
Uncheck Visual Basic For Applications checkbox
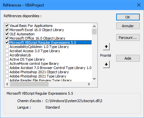pos(7,26)
